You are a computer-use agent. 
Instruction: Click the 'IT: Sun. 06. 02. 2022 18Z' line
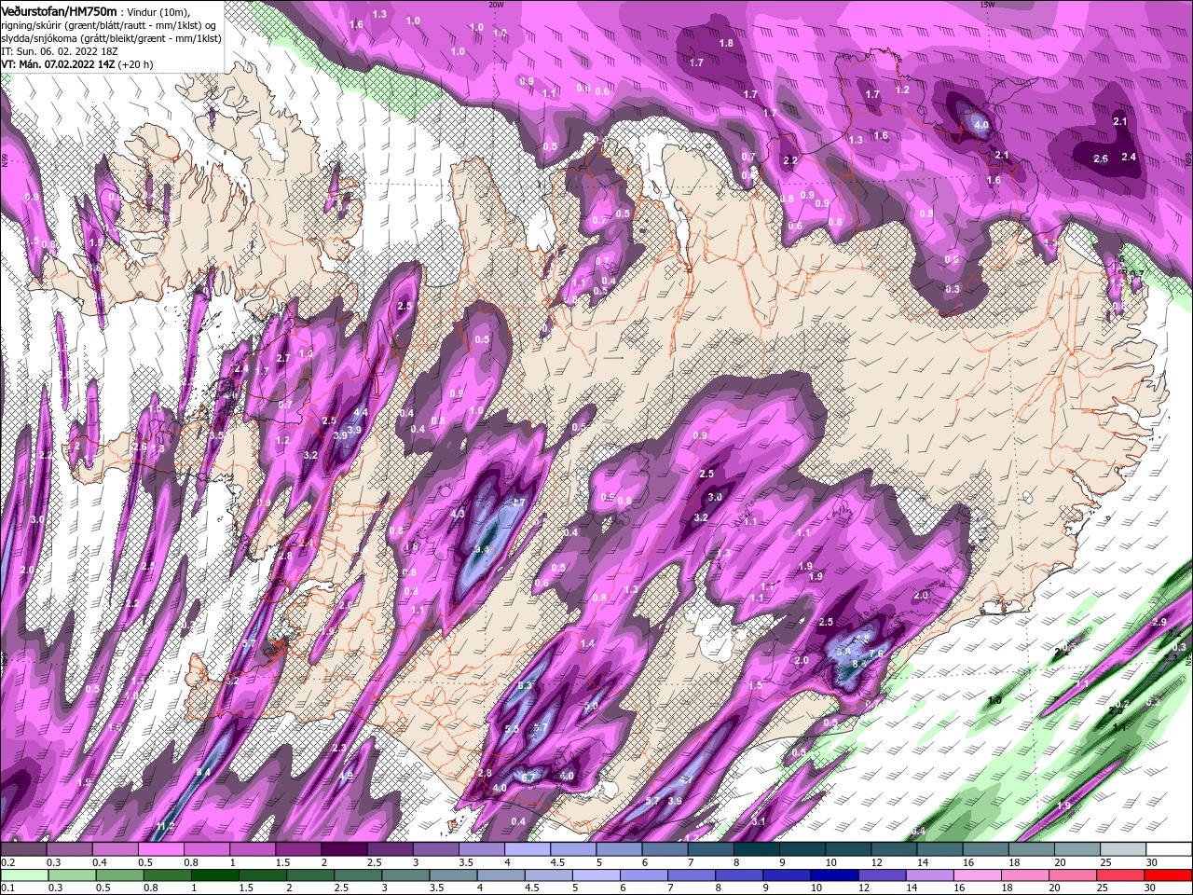[x=58, y=51]
